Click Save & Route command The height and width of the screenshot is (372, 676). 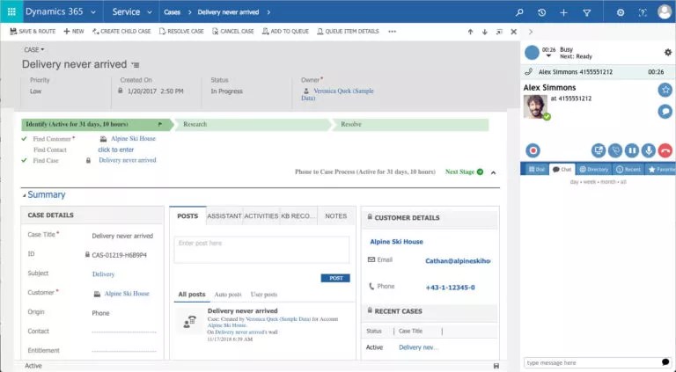(x=33, y=32)
